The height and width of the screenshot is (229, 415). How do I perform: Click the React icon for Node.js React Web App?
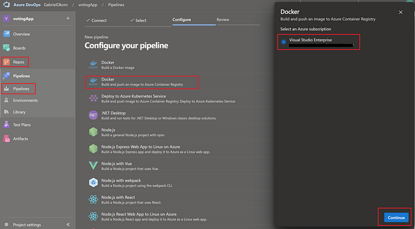(x=93, y=217)
